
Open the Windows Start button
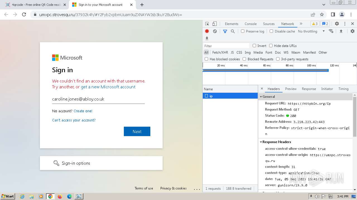tap(8, 196)
